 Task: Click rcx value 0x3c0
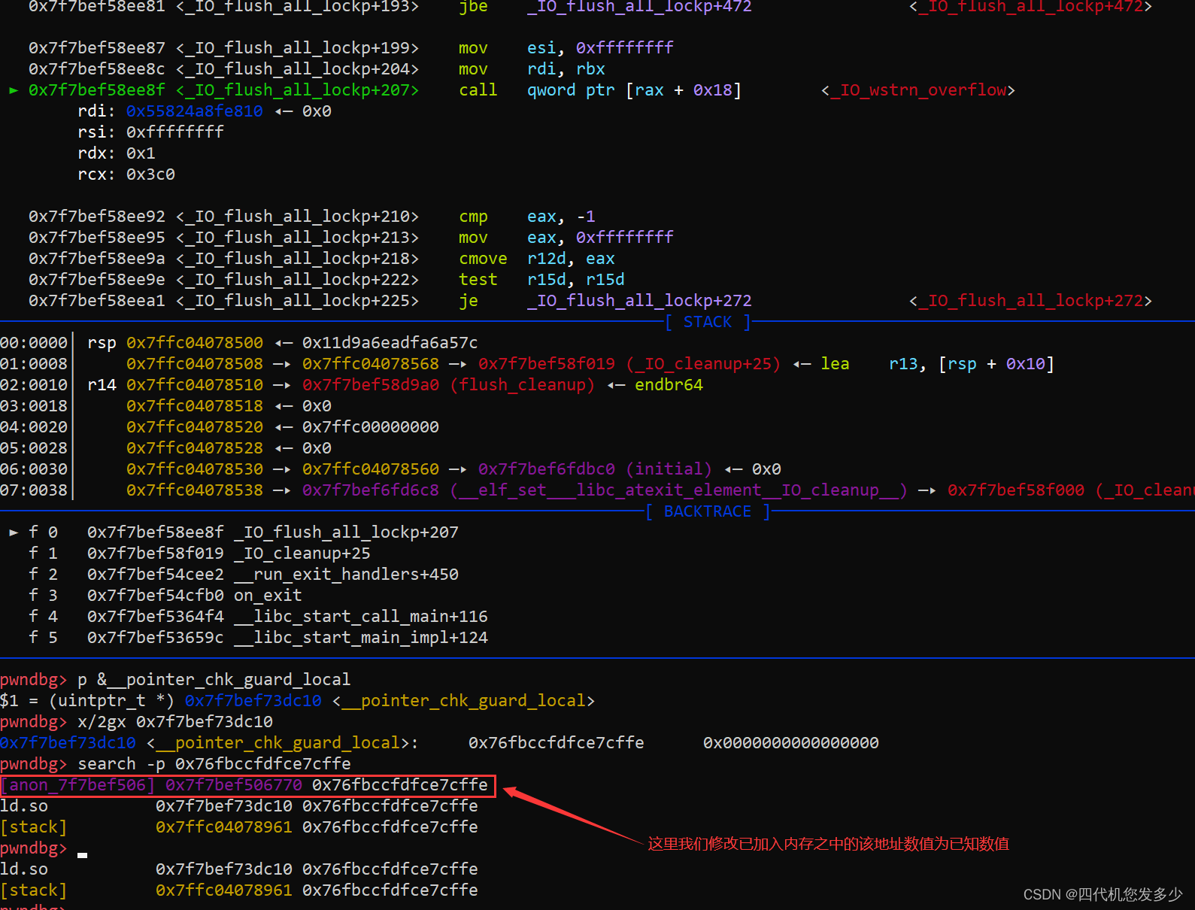click(x=150, y=174)
